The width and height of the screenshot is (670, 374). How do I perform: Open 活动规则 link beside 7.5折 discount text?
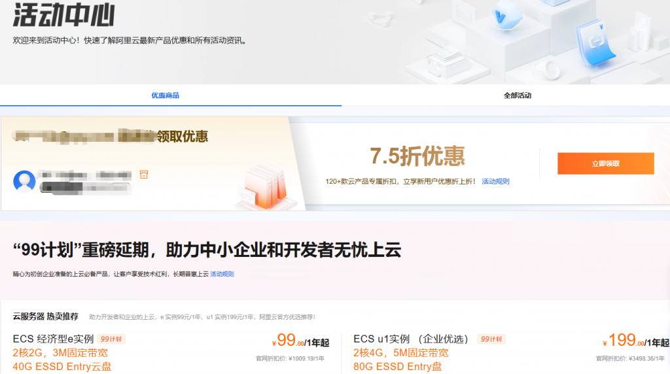click(x=495, y=181)
